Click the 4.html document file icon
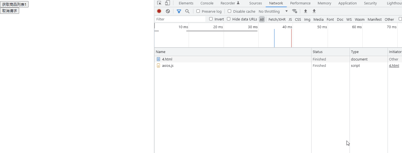402x153 pixels. click(x=158, y=59)
